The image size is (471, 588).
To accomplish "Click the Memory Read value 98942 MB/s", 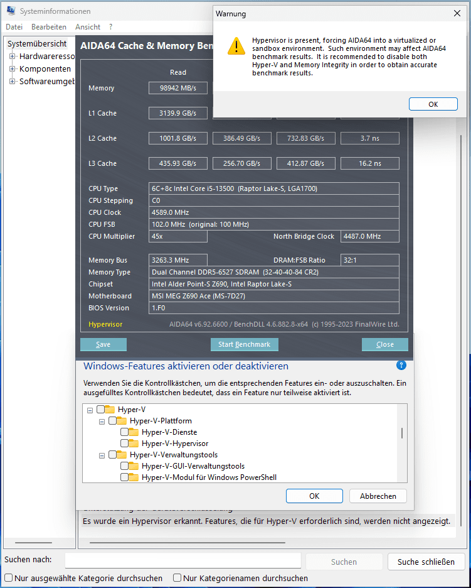I will (178, 88).
